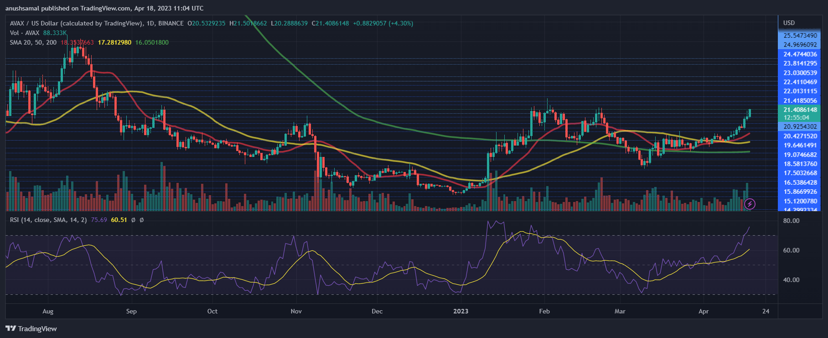Viewport: 828px width, 338px height.
Task: Click the TradingView logo at bottom left
Action: [31, 328]
